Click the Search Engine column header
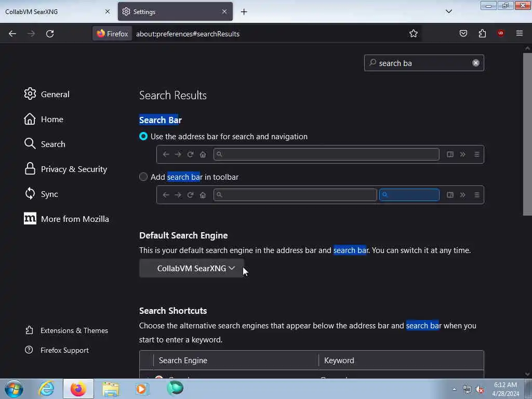532x399 pixels. click(x=236, y=361)
